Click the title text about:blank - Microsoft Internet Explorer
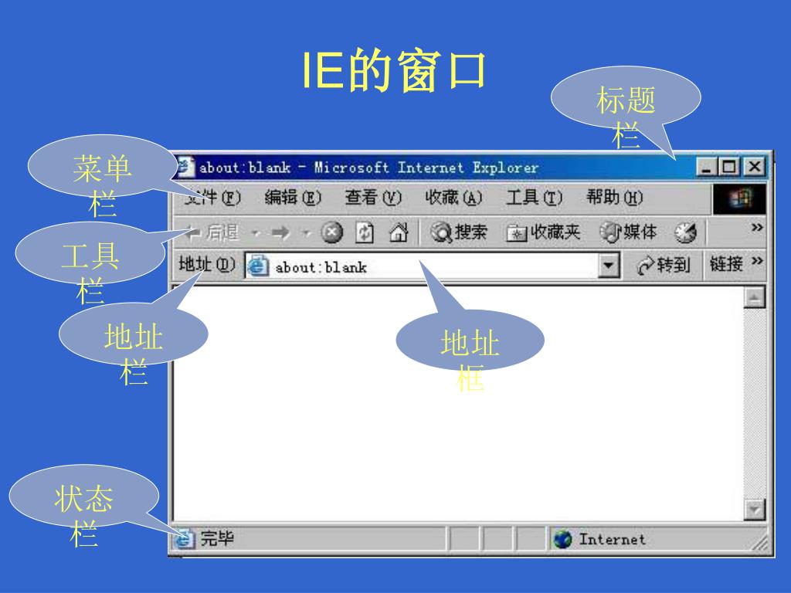The height and width of the screenshot is (593, 791). click(368, 168)
